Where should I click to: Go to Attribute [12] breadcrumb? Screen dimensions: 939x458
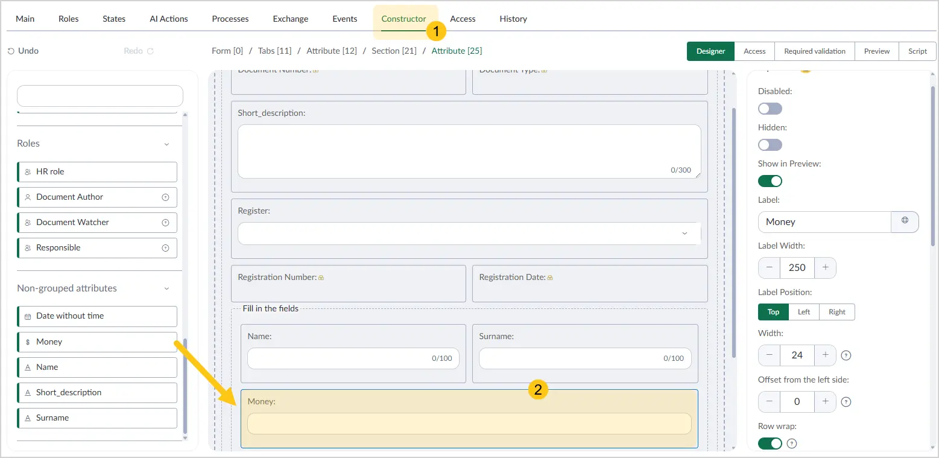coord(332,51)
